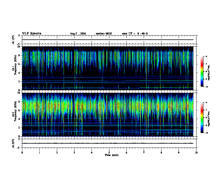Screen dimensions: 221x171
Task: Click the "-10" tick on ch.2 colorbar
Action: pyautogui.click(x=206, y=133)
